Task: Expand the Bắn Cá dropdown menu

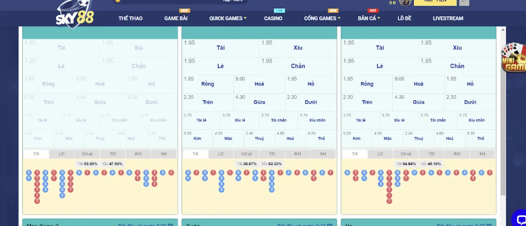Action: tap(369, 18)
